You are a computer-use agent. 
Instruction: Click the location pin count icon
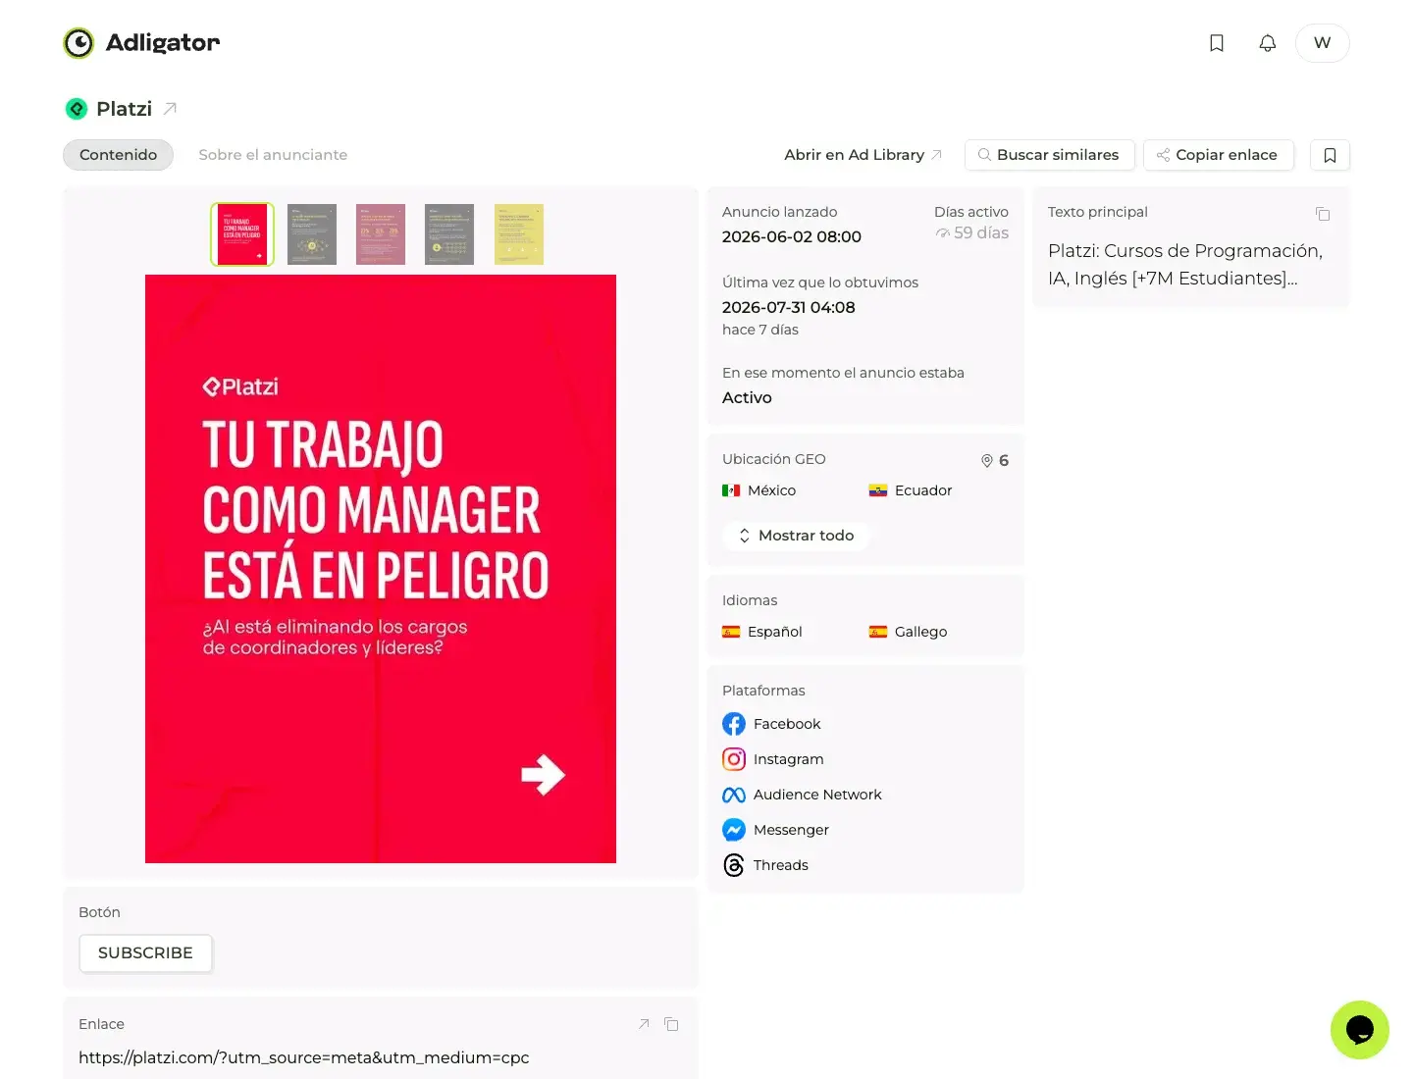(987, 461)
